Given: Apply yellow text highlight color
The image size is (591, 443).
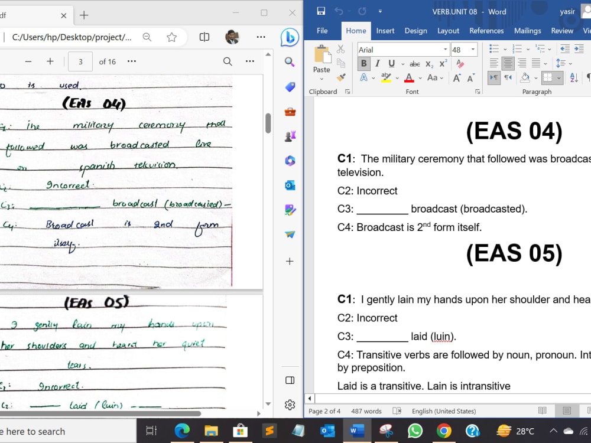Looking at the screenshot, I should pyautogui.click(x=385, y=78).
